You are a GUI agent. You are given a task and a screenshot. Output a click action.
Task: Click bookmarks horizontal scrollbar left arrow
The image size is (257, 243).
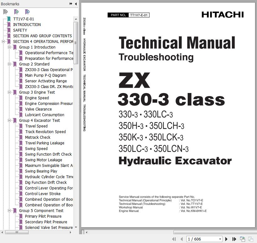tap(2, 232)
